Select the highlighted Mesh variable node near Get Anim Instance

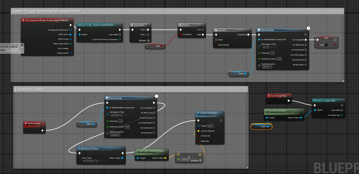point(262,127)
